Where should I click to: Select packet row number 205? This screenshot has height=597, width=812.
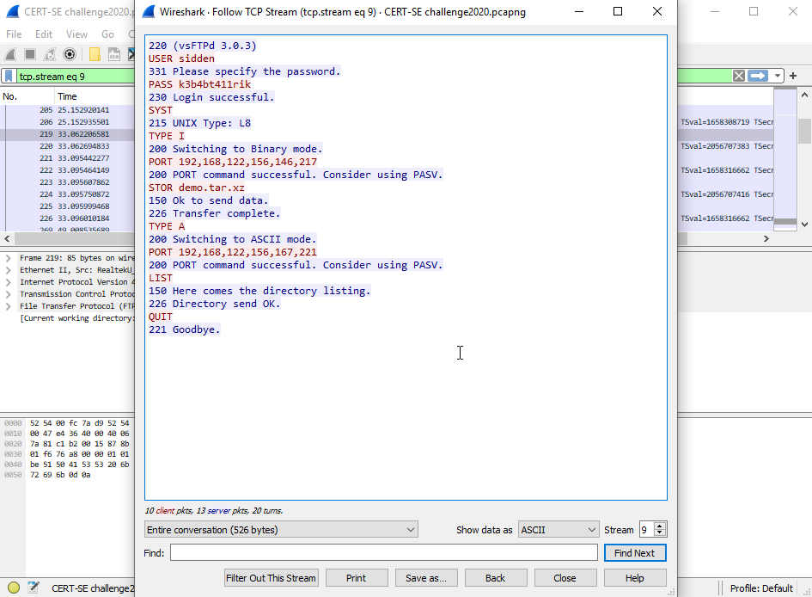pos(67,110)
